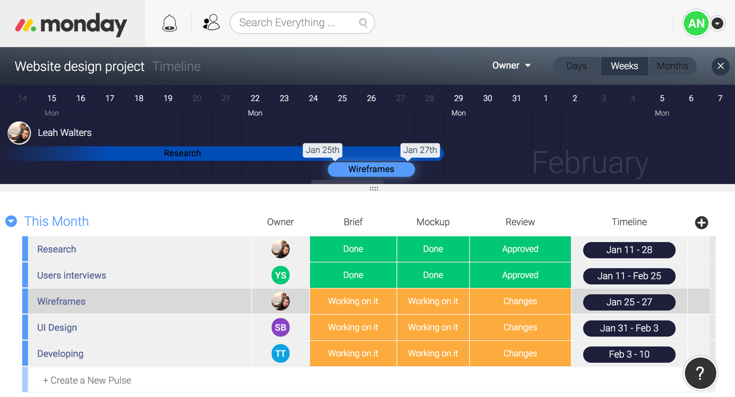Open the account menu arrow
The height and width of the screenshot is (397, 735).
(x=717, y=23)
